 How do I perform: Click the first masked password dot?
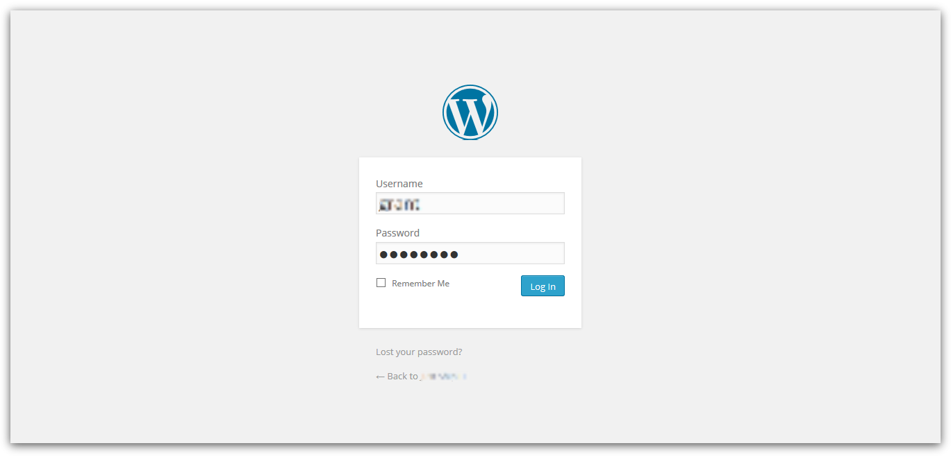pos(383,255)
